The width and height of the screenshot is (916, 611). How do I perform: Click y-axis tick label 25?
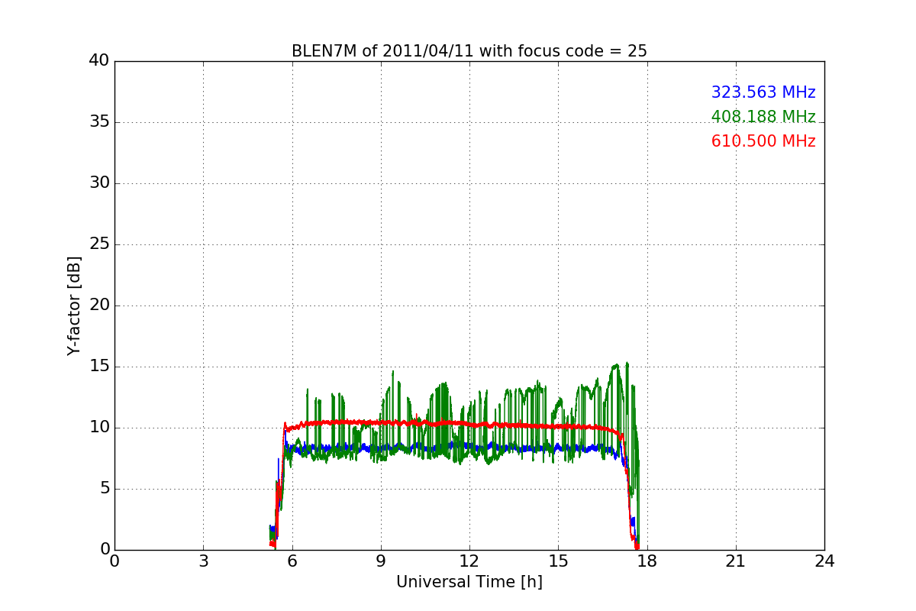point(99,244)
